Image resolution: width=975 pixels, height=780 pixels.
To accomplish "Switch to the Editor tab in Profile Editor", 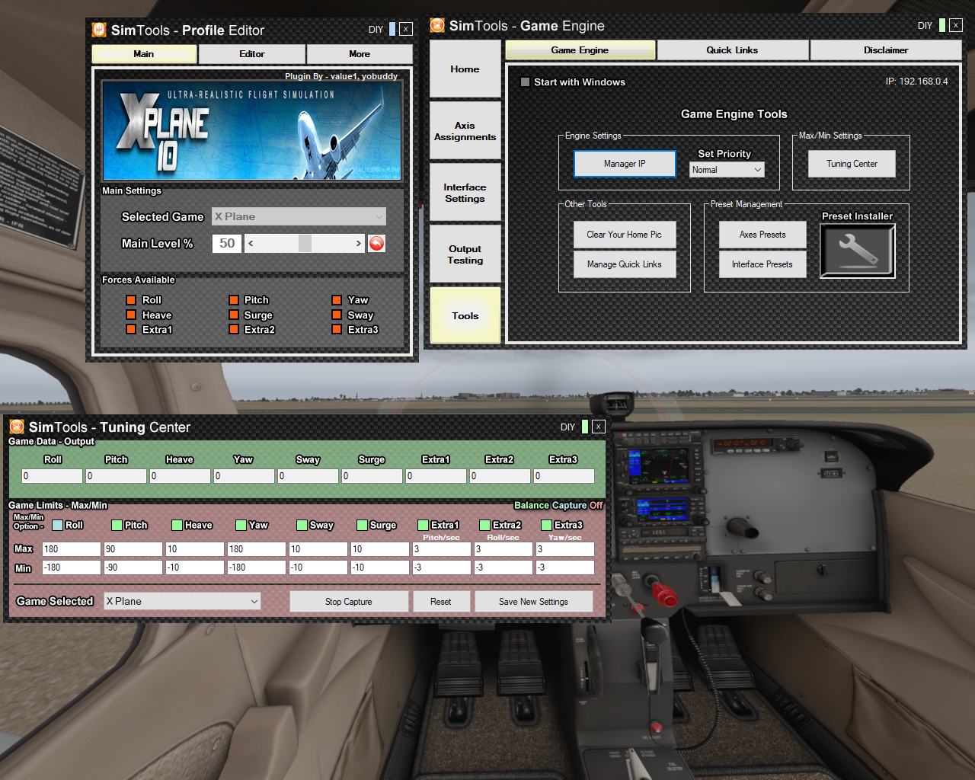I will click(252, 54).
